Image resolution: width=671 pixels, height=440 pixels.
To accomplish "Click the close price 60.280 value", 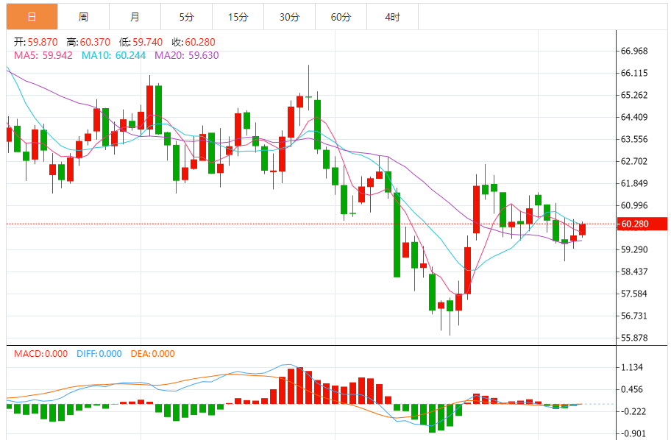I will (200, 42).
